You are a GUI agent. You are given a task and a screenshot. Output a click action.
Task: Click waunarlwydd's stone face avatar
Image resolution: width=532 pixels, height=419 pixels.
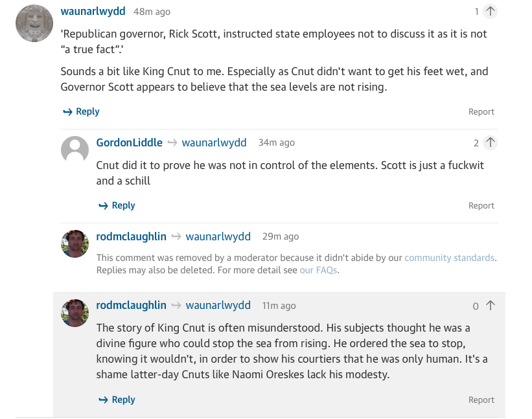click(34, 23)
